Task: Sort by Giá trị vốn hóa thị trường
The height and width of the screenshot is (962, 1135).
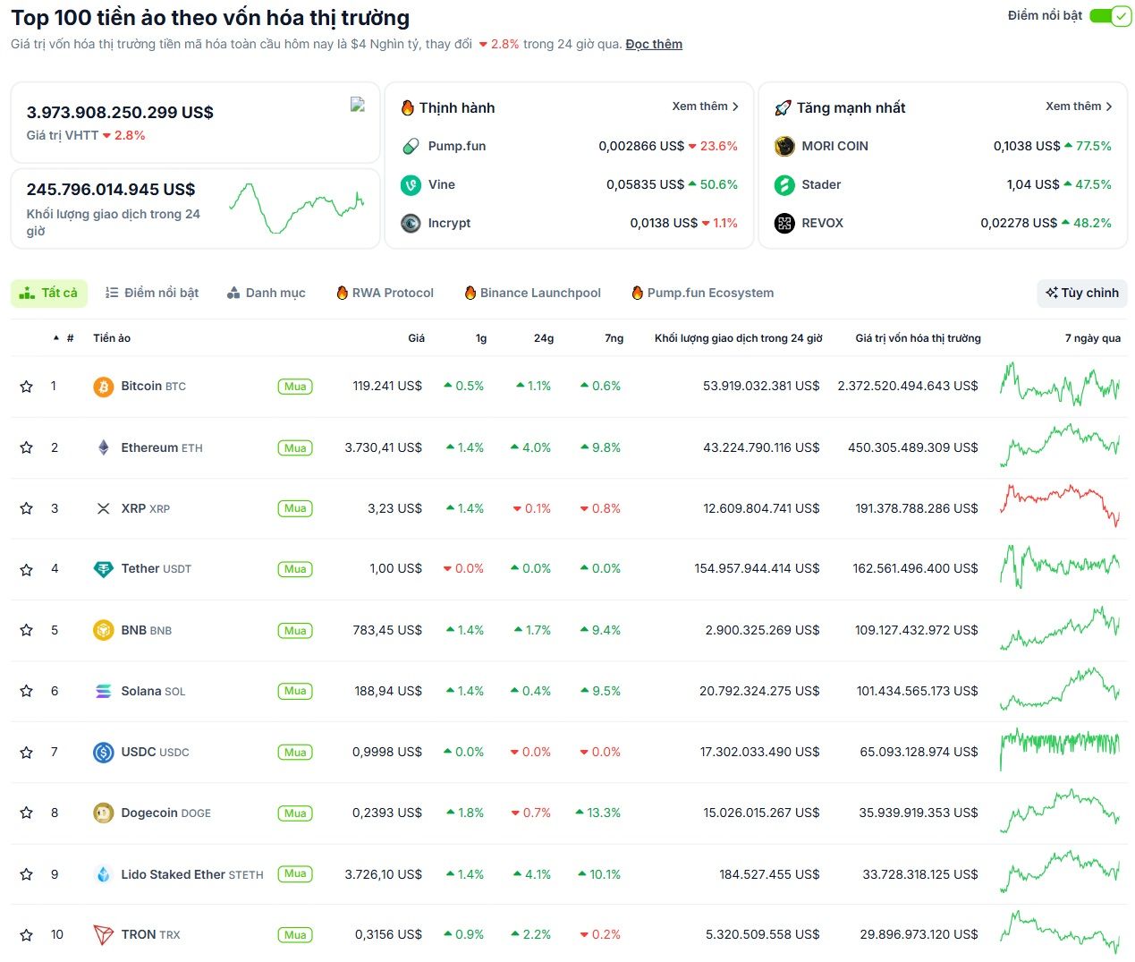Action: (x=918, y=338)
